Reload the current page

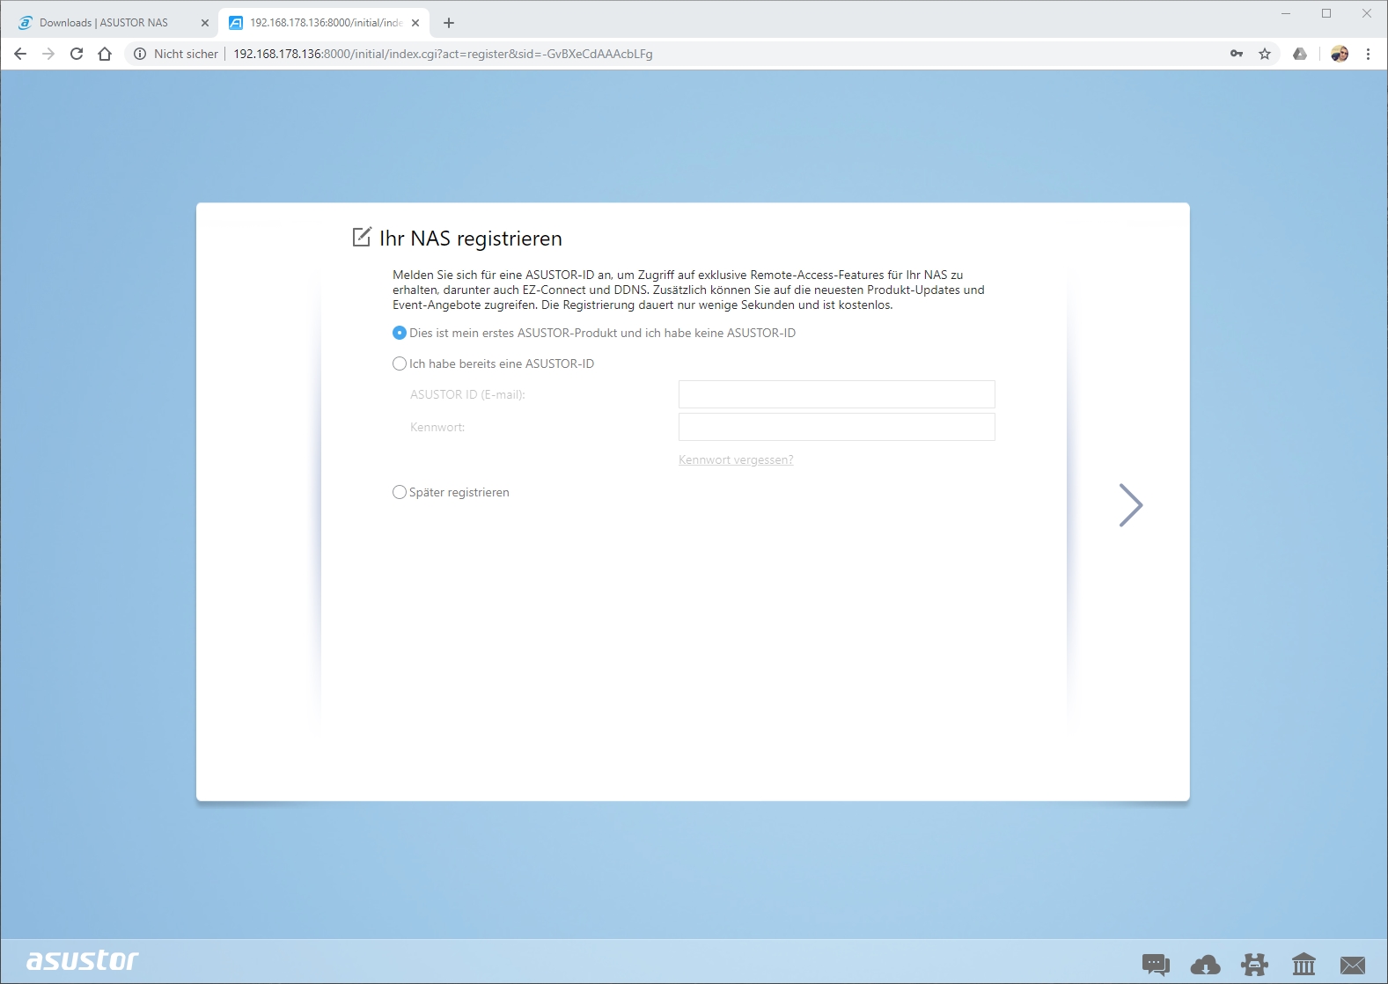tap(77, 54)
